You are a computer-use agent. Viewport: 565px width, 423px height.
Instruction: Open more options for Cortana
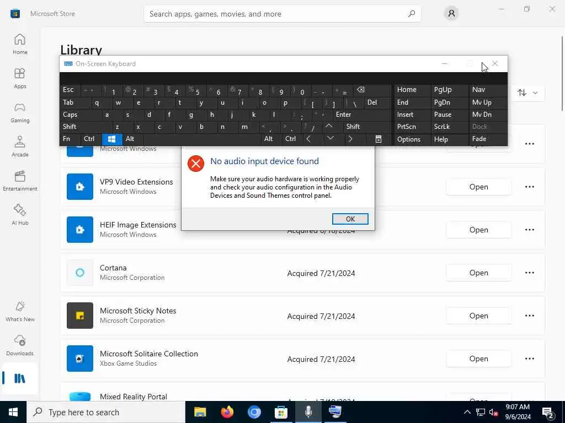(529, 273)
